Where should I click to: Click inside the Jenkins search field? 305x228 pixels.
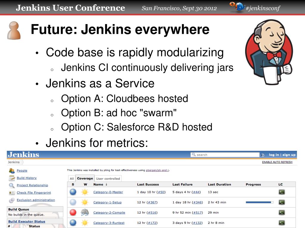[x=225, y=155]
